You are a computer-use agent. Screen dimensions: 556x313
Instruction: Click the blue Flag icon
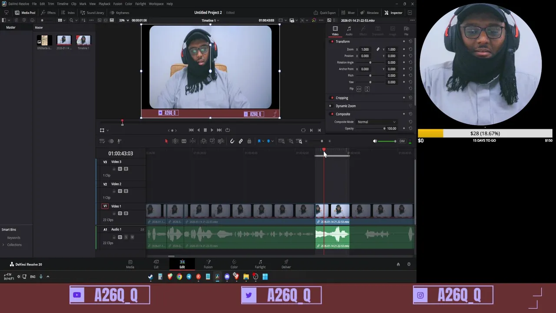coord(259,141)
